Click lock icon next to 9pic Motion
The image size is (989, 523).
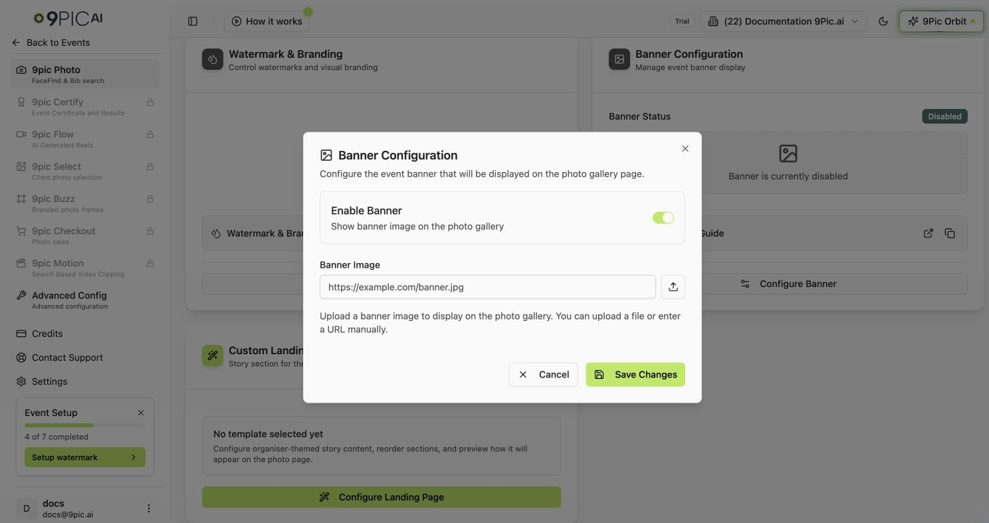click(150, 263)
